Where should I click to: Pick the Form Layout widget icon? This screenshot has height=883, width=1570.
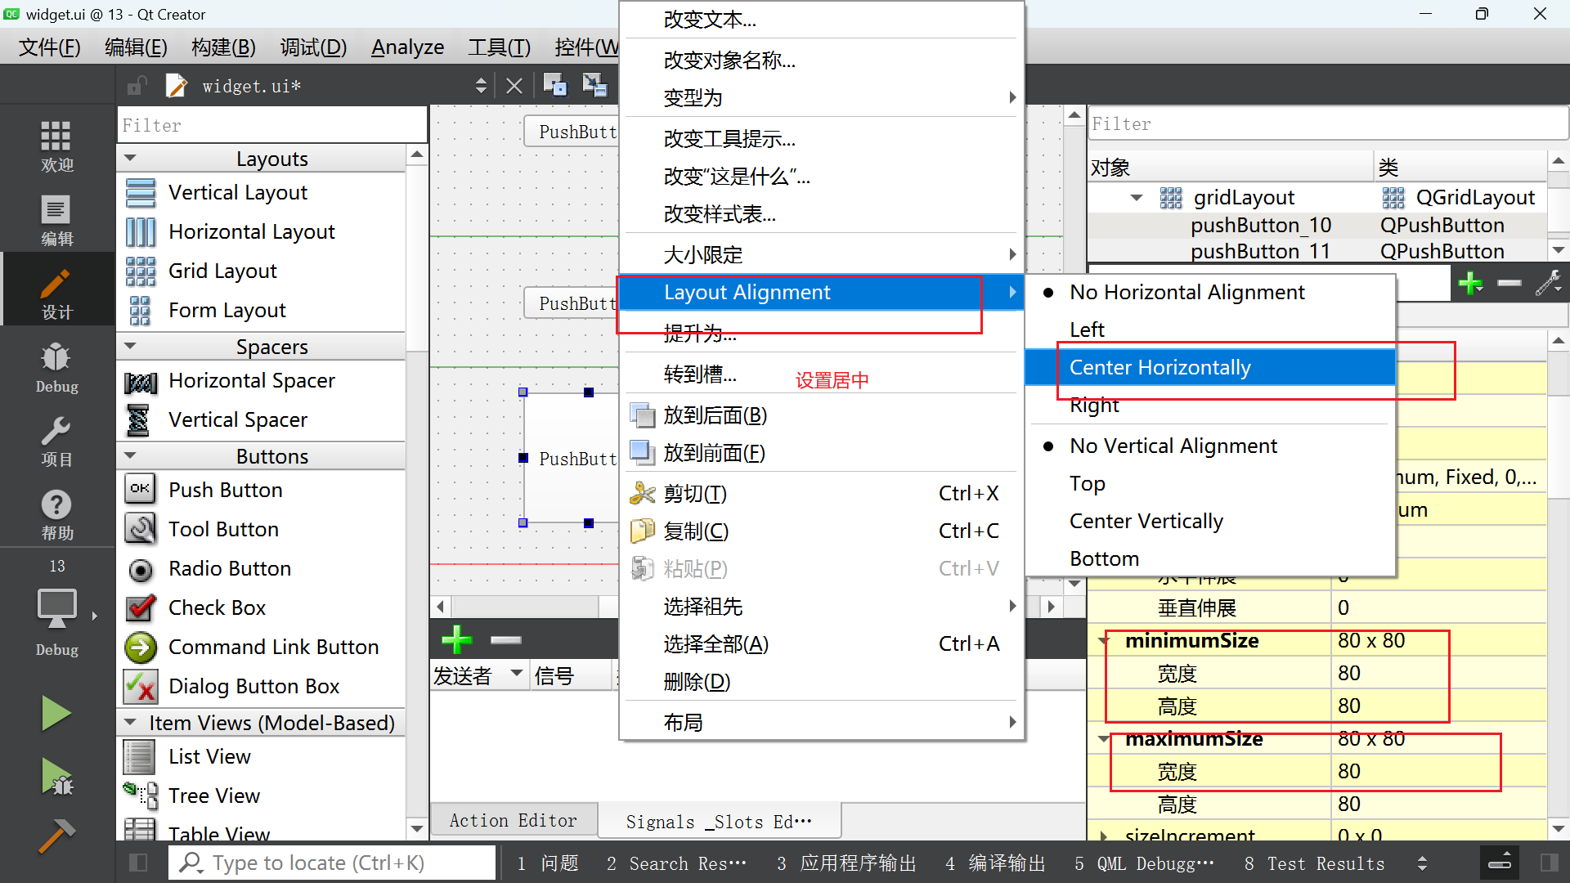pos(141,311)
